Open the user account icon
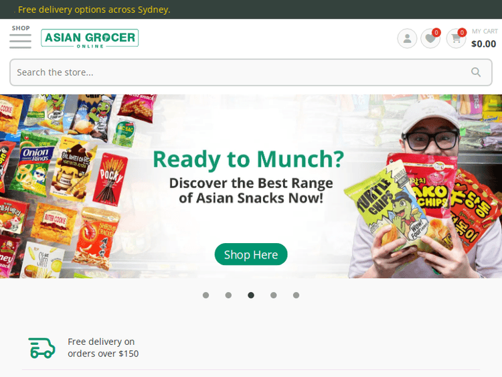502x377 pixels. point(407,38)
